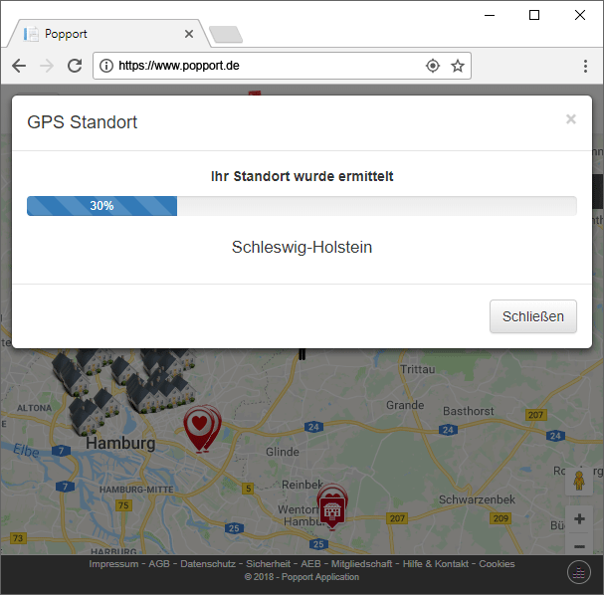Screen dimensions: 604x595
Task: Zoom in on the map with the plus button
Action: coord(579,518)
